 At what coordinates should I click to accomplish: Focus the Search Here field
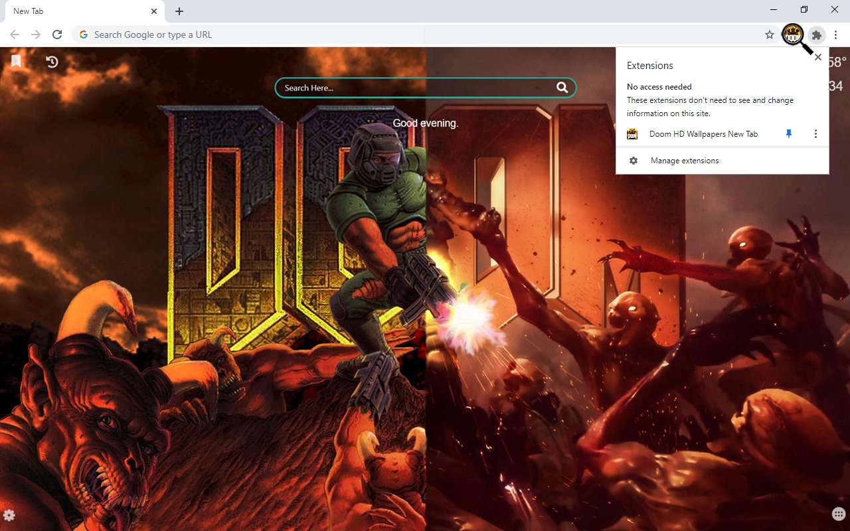coord(425,88)
